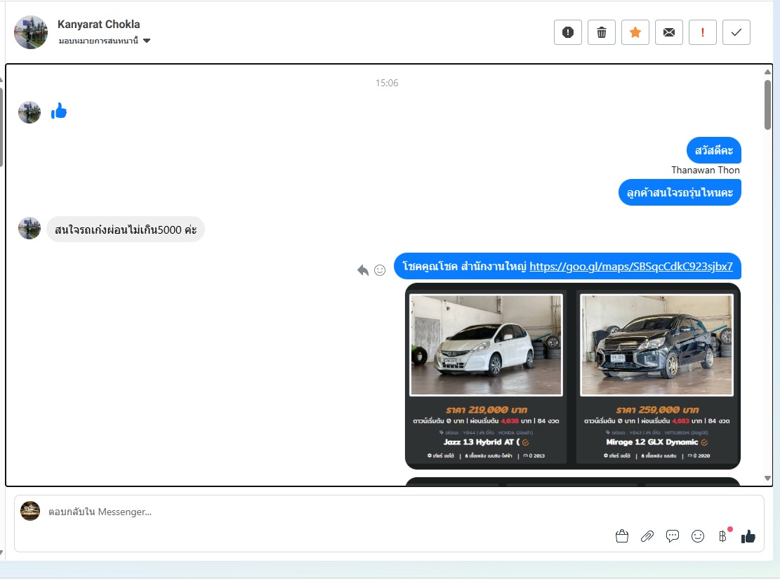Click reply arrow beside the map message
Image resolution: width=780 pixels, height=579 pixels.
coord(363,270)
